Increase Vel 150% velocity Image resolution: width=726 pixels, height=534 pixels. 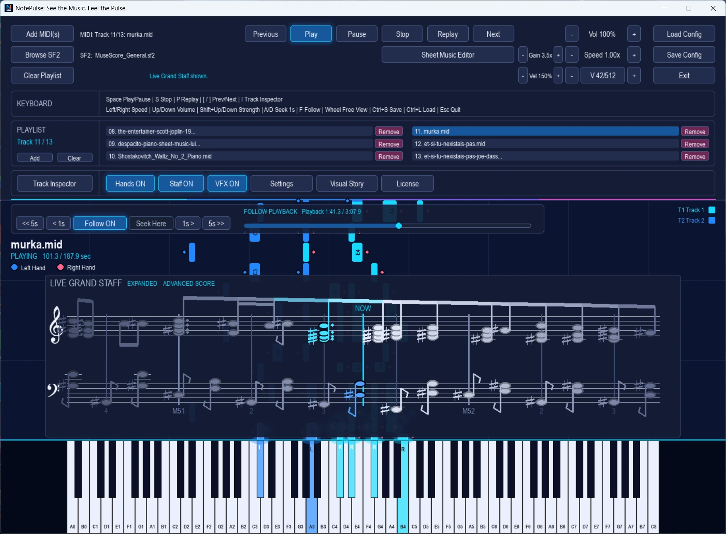558,75
